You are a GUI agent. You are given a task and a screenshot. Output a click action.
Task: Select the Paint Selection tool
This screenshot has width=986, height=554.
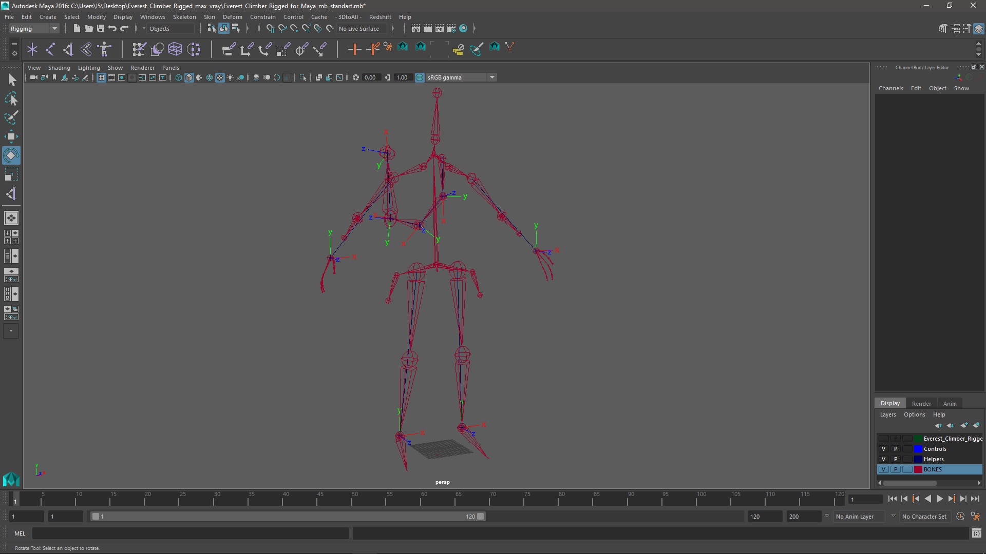tap(11, 117)
